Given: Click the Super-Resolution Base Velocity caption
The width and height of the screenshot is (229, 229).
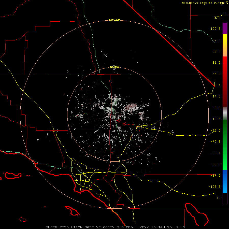Looking at the screenshot, I should tap(116, 227).
